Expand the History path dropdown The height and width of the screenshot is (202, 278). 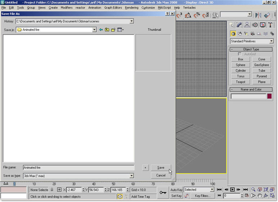[x=131, y=21]
